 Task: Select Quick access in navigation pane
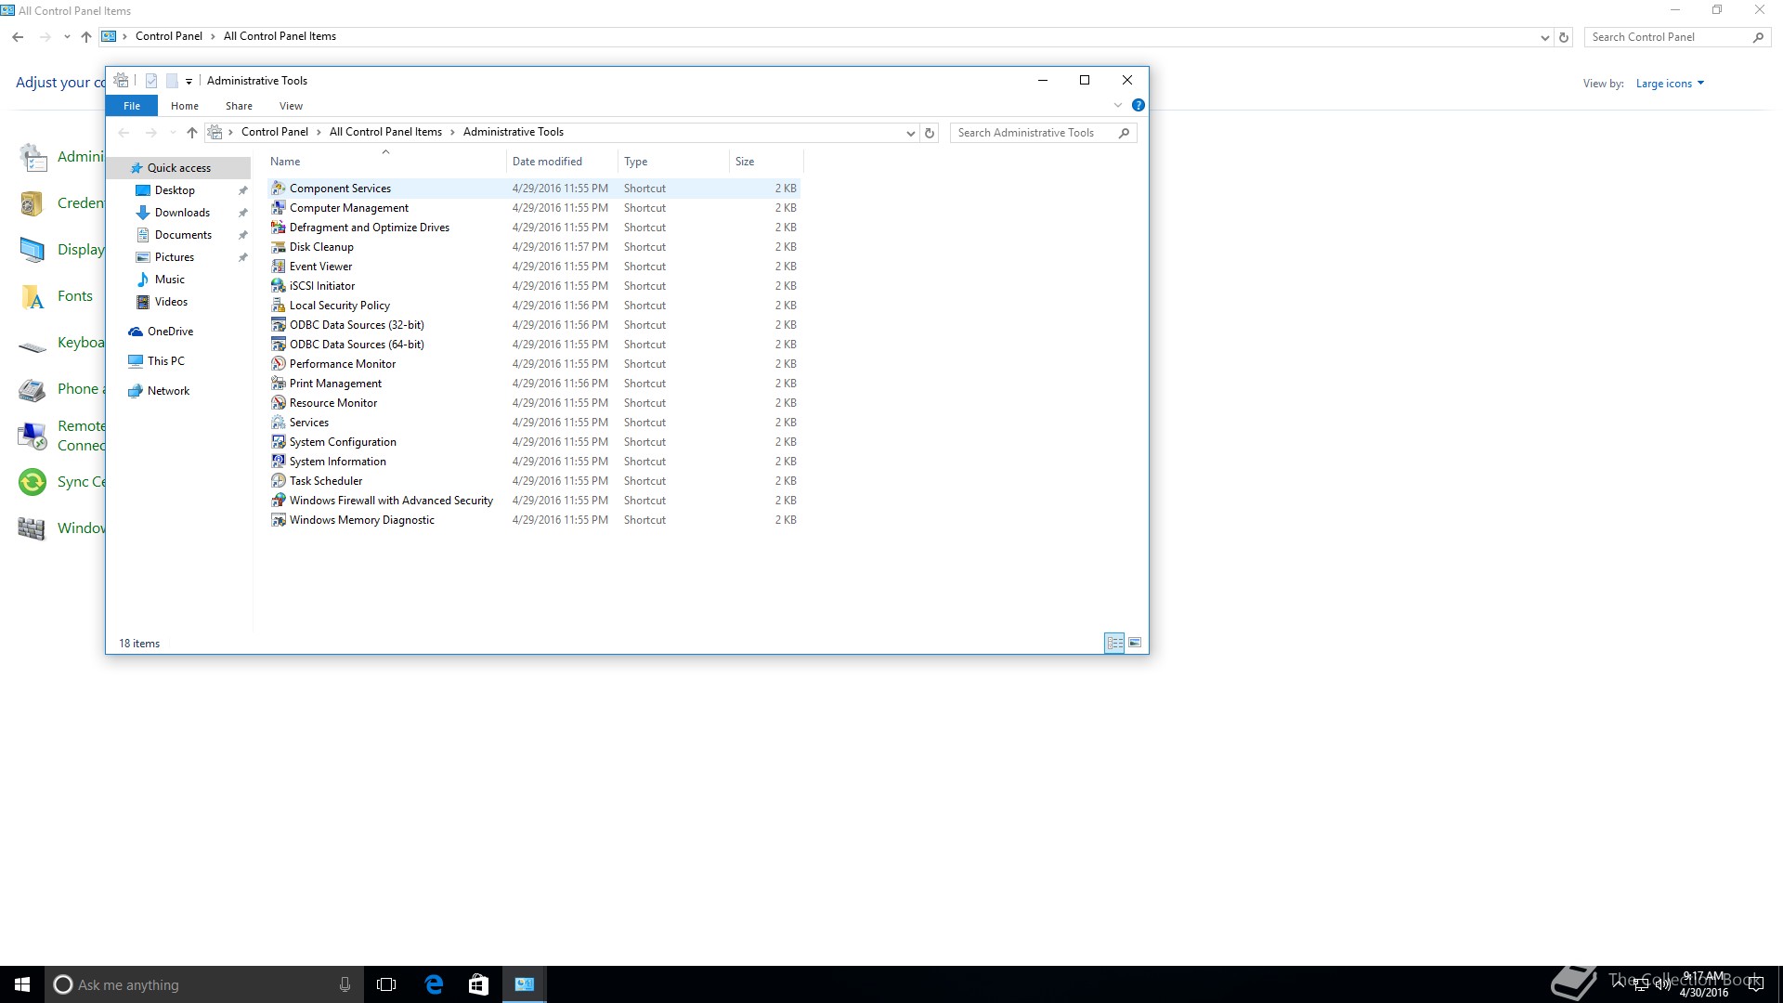(x=178, y=168)
